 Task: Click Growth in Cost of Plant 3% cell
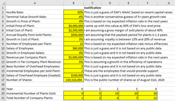[x=74, y=39]
